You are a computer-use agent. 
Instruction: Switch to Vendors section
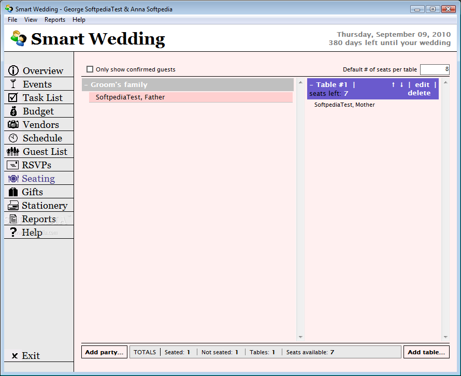pos(41,125)
